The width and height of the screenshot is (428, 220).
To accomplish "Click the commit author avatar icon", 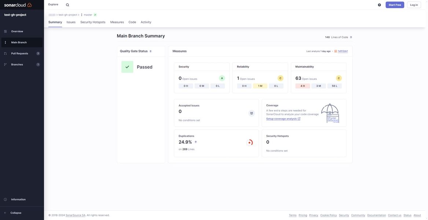I will (335, 51).
